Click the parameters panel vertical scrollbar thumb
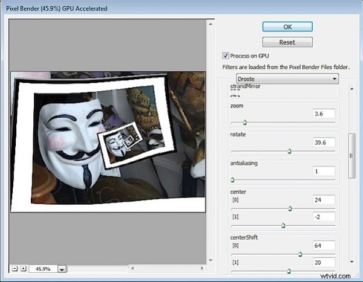The width and height of the screenshot is (363, 282). pyautogui.click(x=352, y=156)
